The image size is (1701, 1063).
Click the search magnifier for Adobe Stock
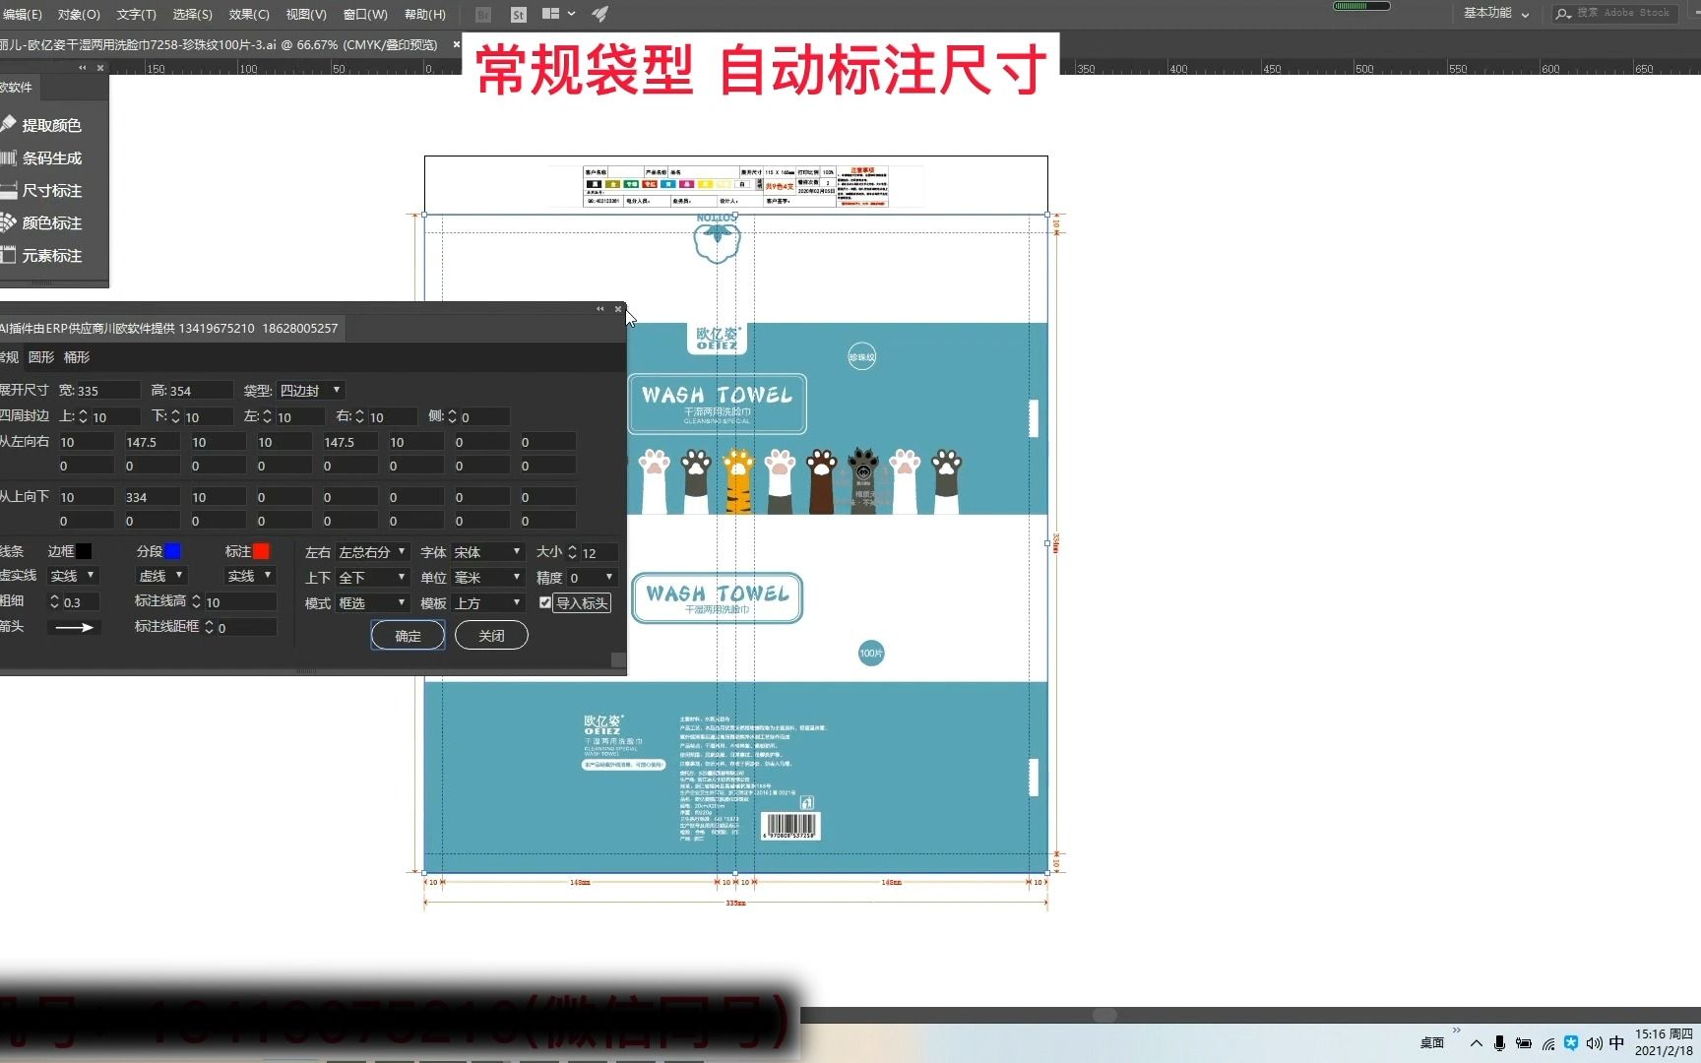pyautogui.click(x=1563, y=14)
